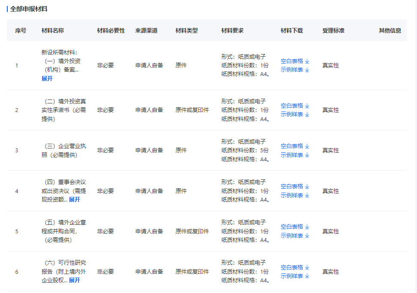Click the 受理标准 column header
Image resolution: width=417 pixels, height=293 pixels.
click(333, 30)
